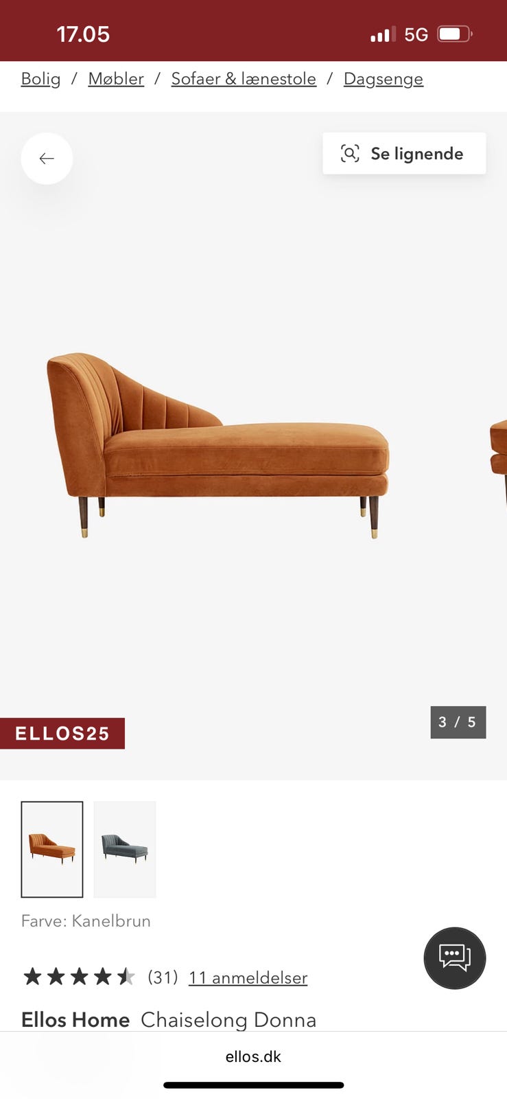The height and width of the screenshot is (1099, 507).
Task: Go to the Møbler breadcrumb category
Action: point(116,79)
